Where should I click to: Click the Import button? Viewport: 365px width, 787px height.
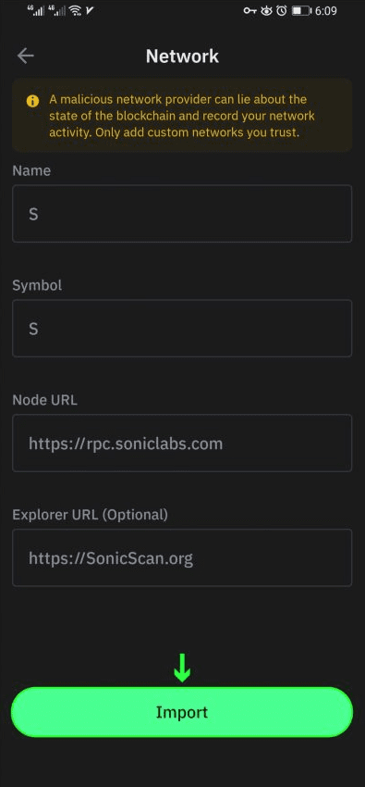click(182, 712)
